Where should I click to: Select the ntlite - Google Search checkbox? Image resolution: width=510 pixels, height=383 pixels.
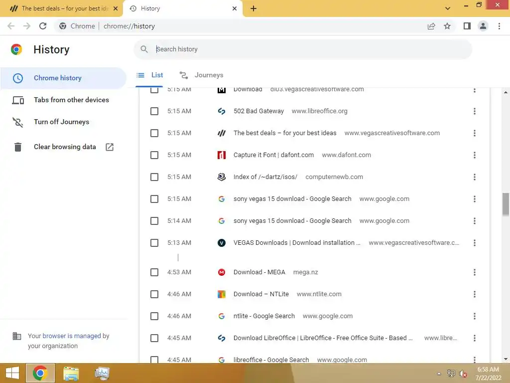pyautogui.click(x=154, y=316)
